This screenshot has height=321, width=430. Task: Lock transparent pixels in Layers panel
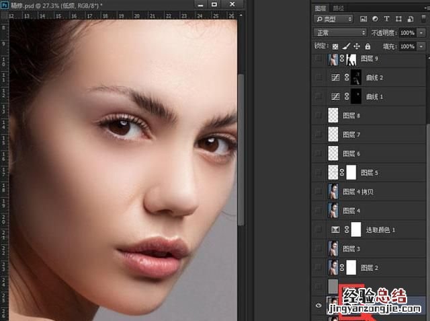click(x=335, y=46)
